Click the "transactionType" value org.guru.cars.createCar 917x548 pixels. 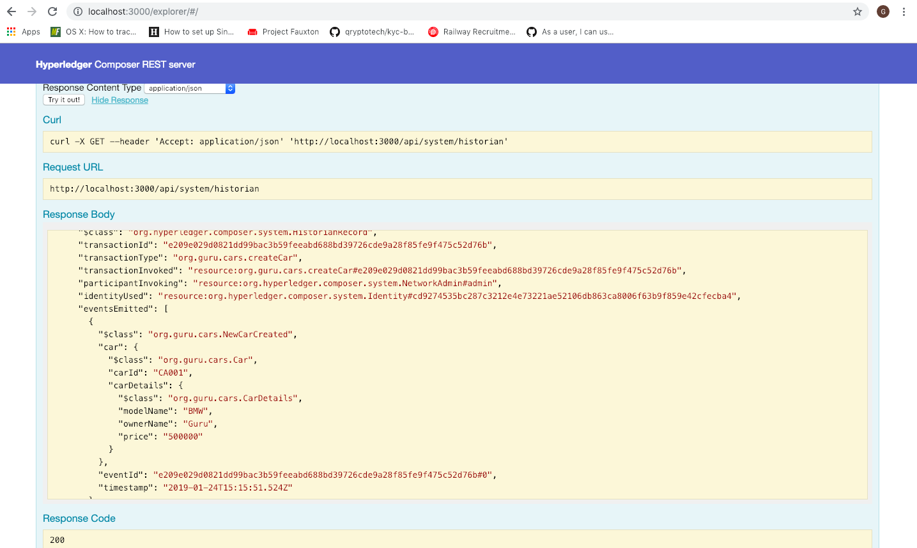(235, 258)
